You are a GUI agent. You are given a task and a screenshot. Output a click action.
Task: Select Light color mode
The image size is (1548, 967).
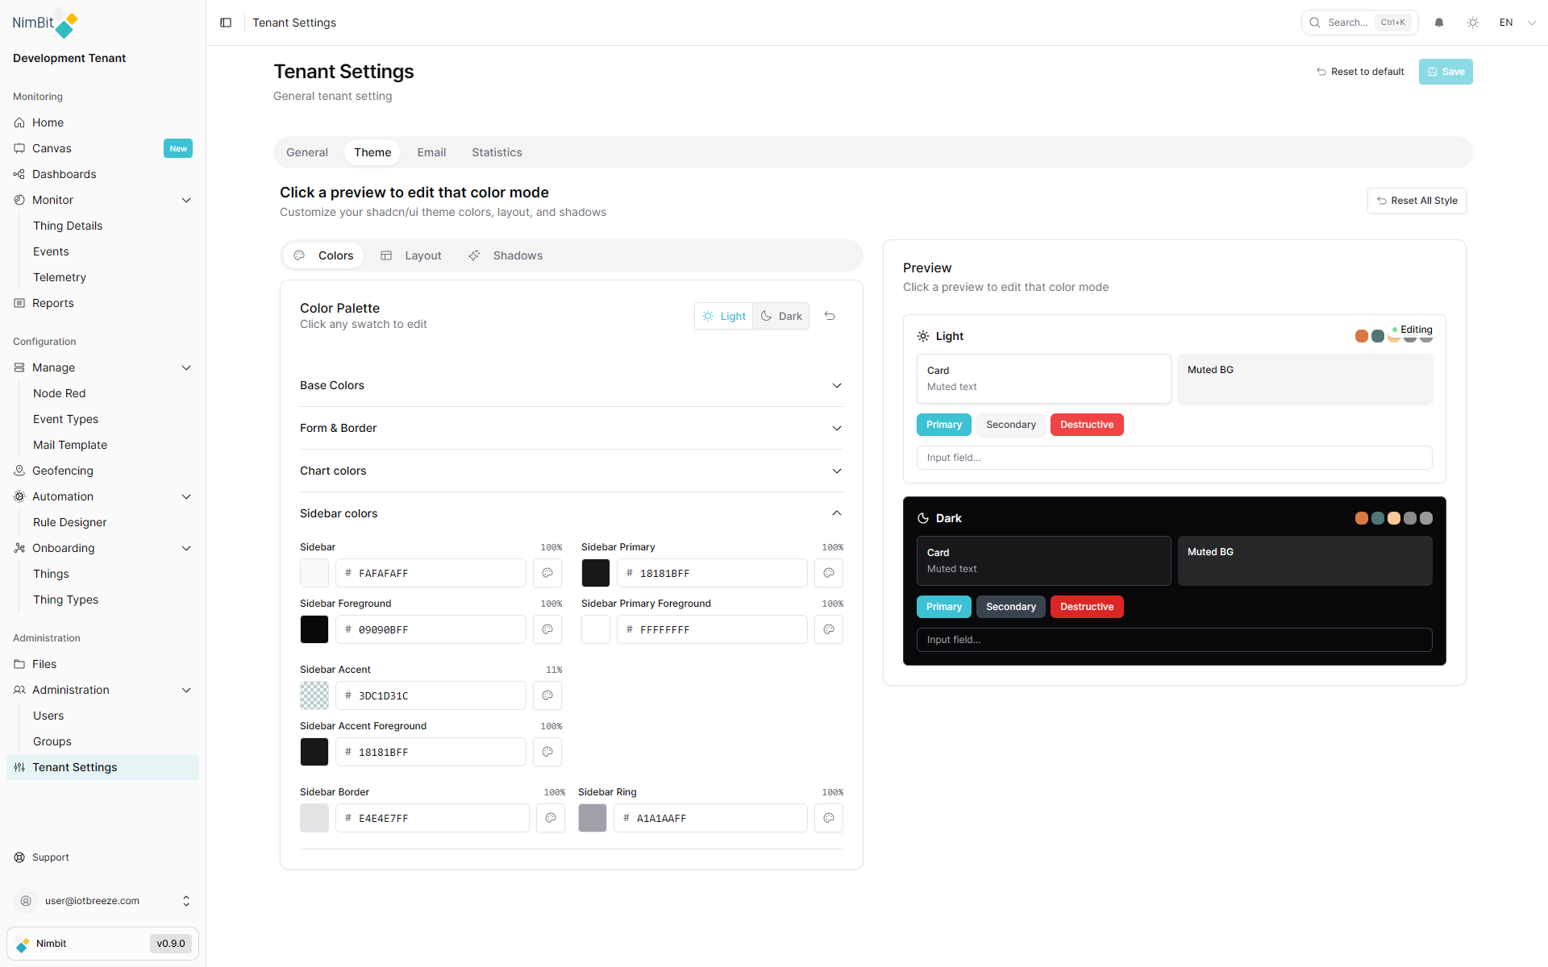[x=723, y=315]
